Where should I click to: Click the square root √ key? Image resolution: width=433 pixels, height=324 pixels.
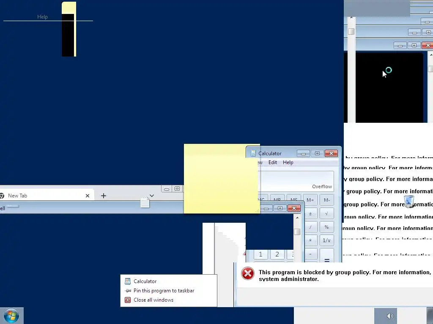[x=327, y=213]
